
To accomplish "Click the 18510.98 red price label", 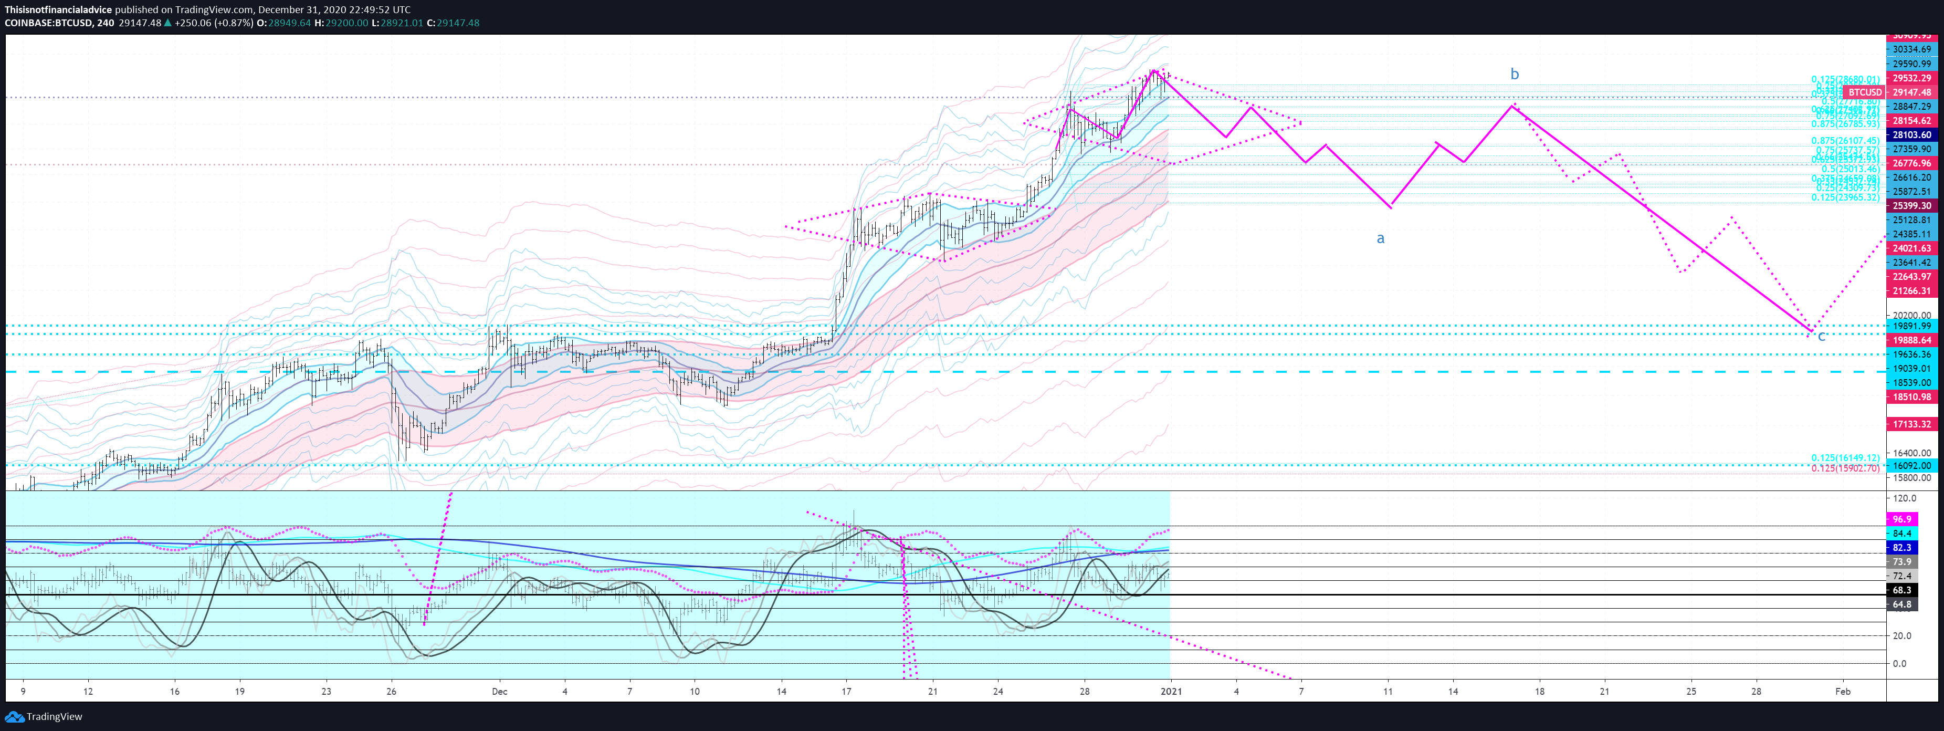I will point(1913,397).
